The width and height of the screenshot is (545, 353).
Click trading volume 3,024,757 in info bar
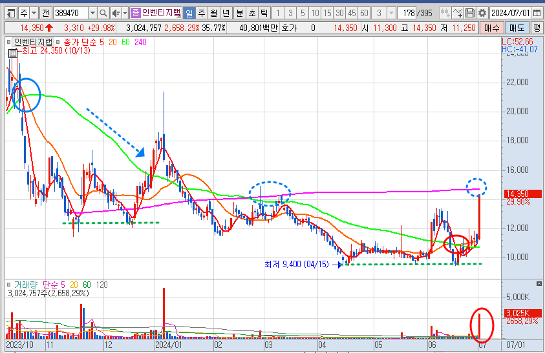[x=144, y=28]
